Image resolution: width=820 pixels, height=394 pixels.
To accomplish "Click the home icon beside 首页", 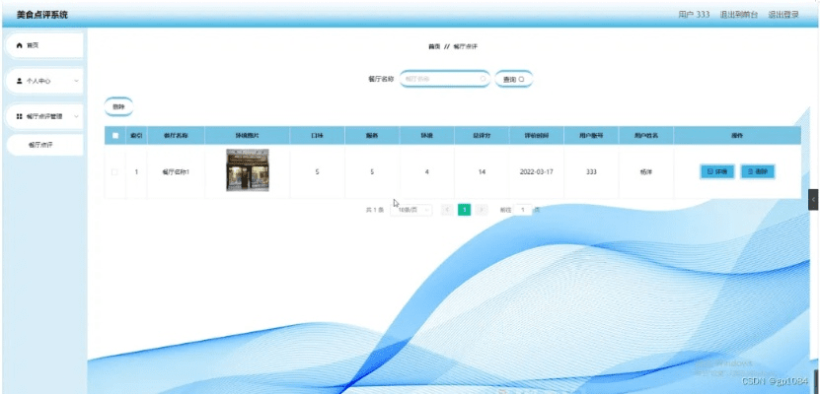I will 20,45.
